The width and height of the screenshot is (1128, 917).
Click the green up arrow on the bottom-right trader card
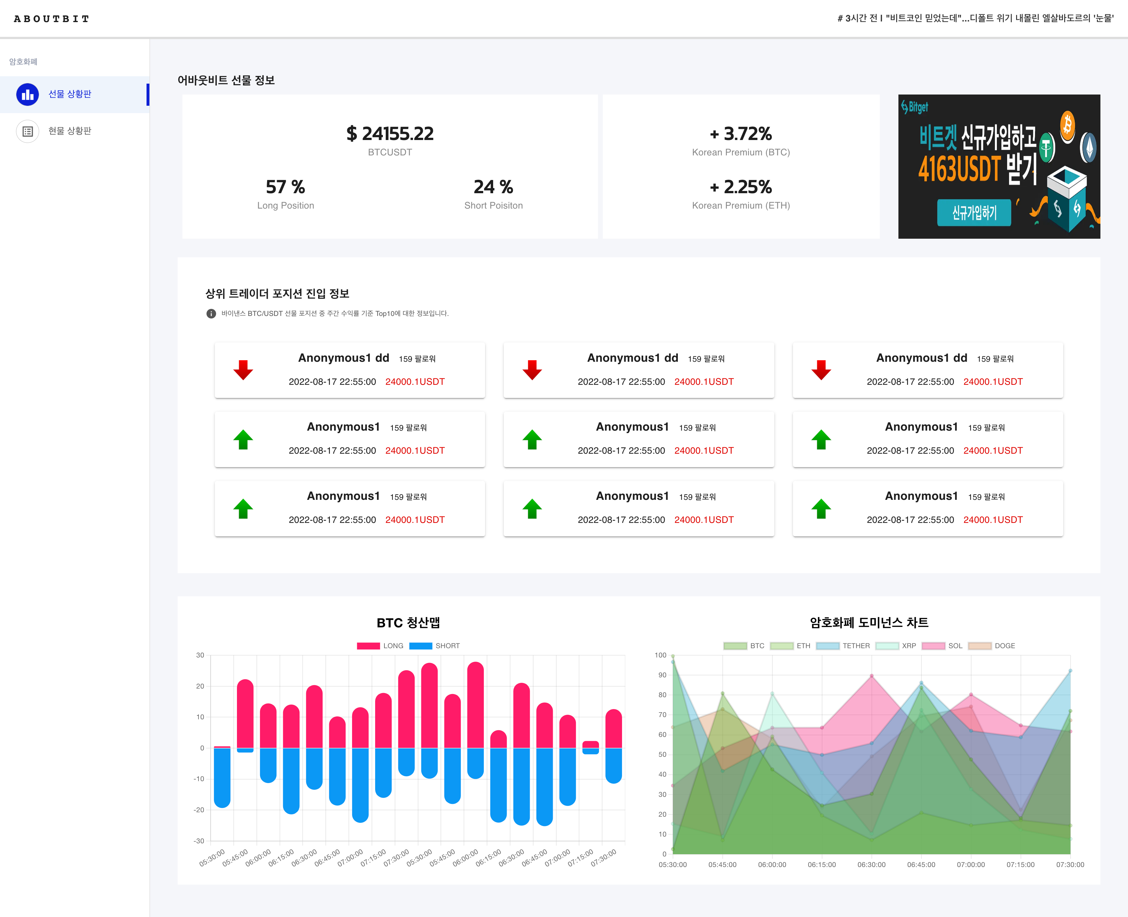pos(821,509)
